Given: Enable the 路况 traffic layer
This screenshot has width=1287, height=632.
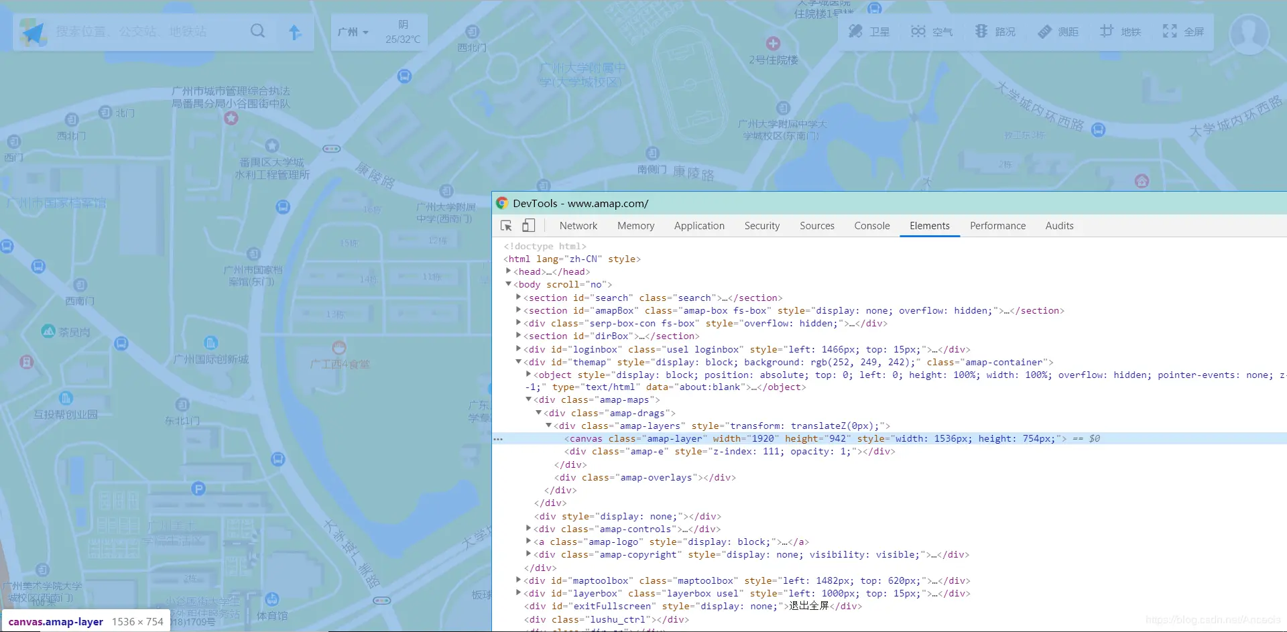Looking at the screenshot, I should pos(995,31).
